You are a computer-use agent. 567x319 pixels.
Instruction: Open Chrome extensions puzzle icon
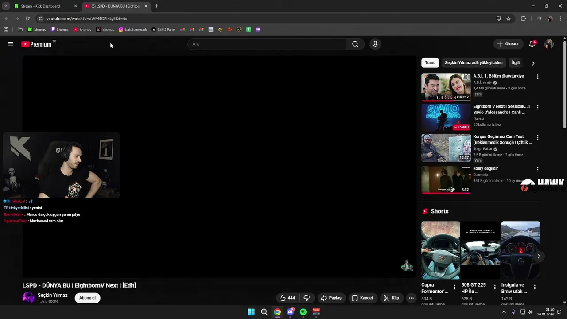pos(524,19)
